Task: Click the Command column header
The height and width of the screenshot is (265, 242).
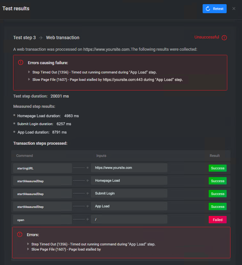Action: [x=25, y=156]
